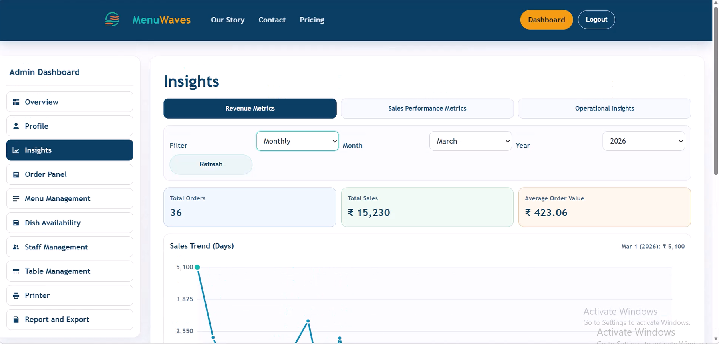Screen dimensions: 719x344
Task: Click the Logout button
Action: click(x=596, y=20)
